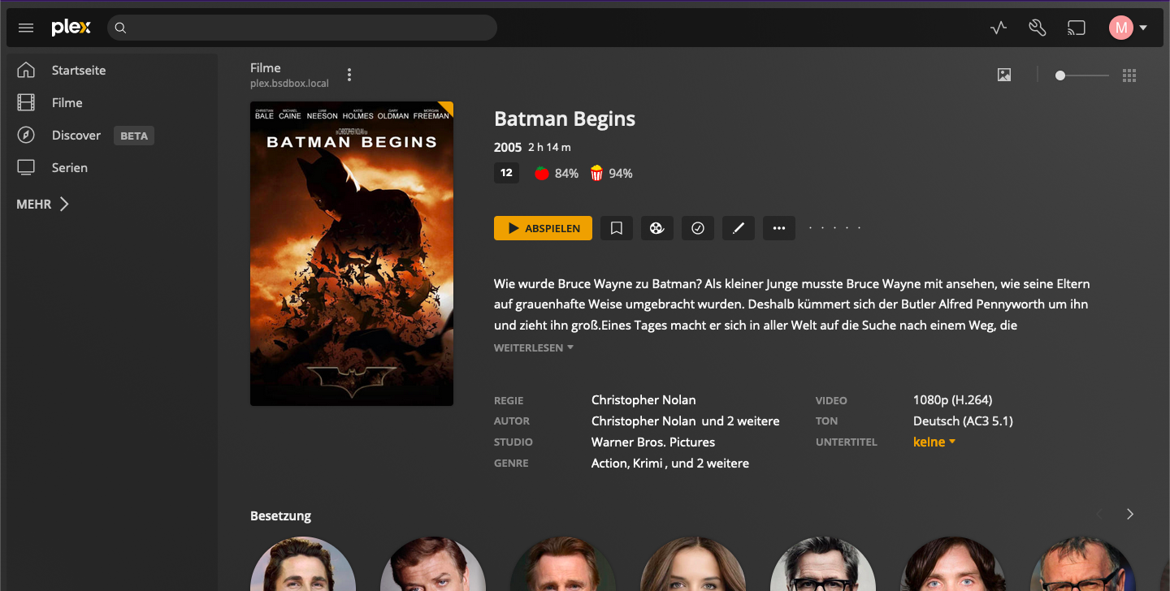The width and height of the screenshot is (1170, 591).
Task: Click the Besetzung section heading
Action: tap(280, 516)
